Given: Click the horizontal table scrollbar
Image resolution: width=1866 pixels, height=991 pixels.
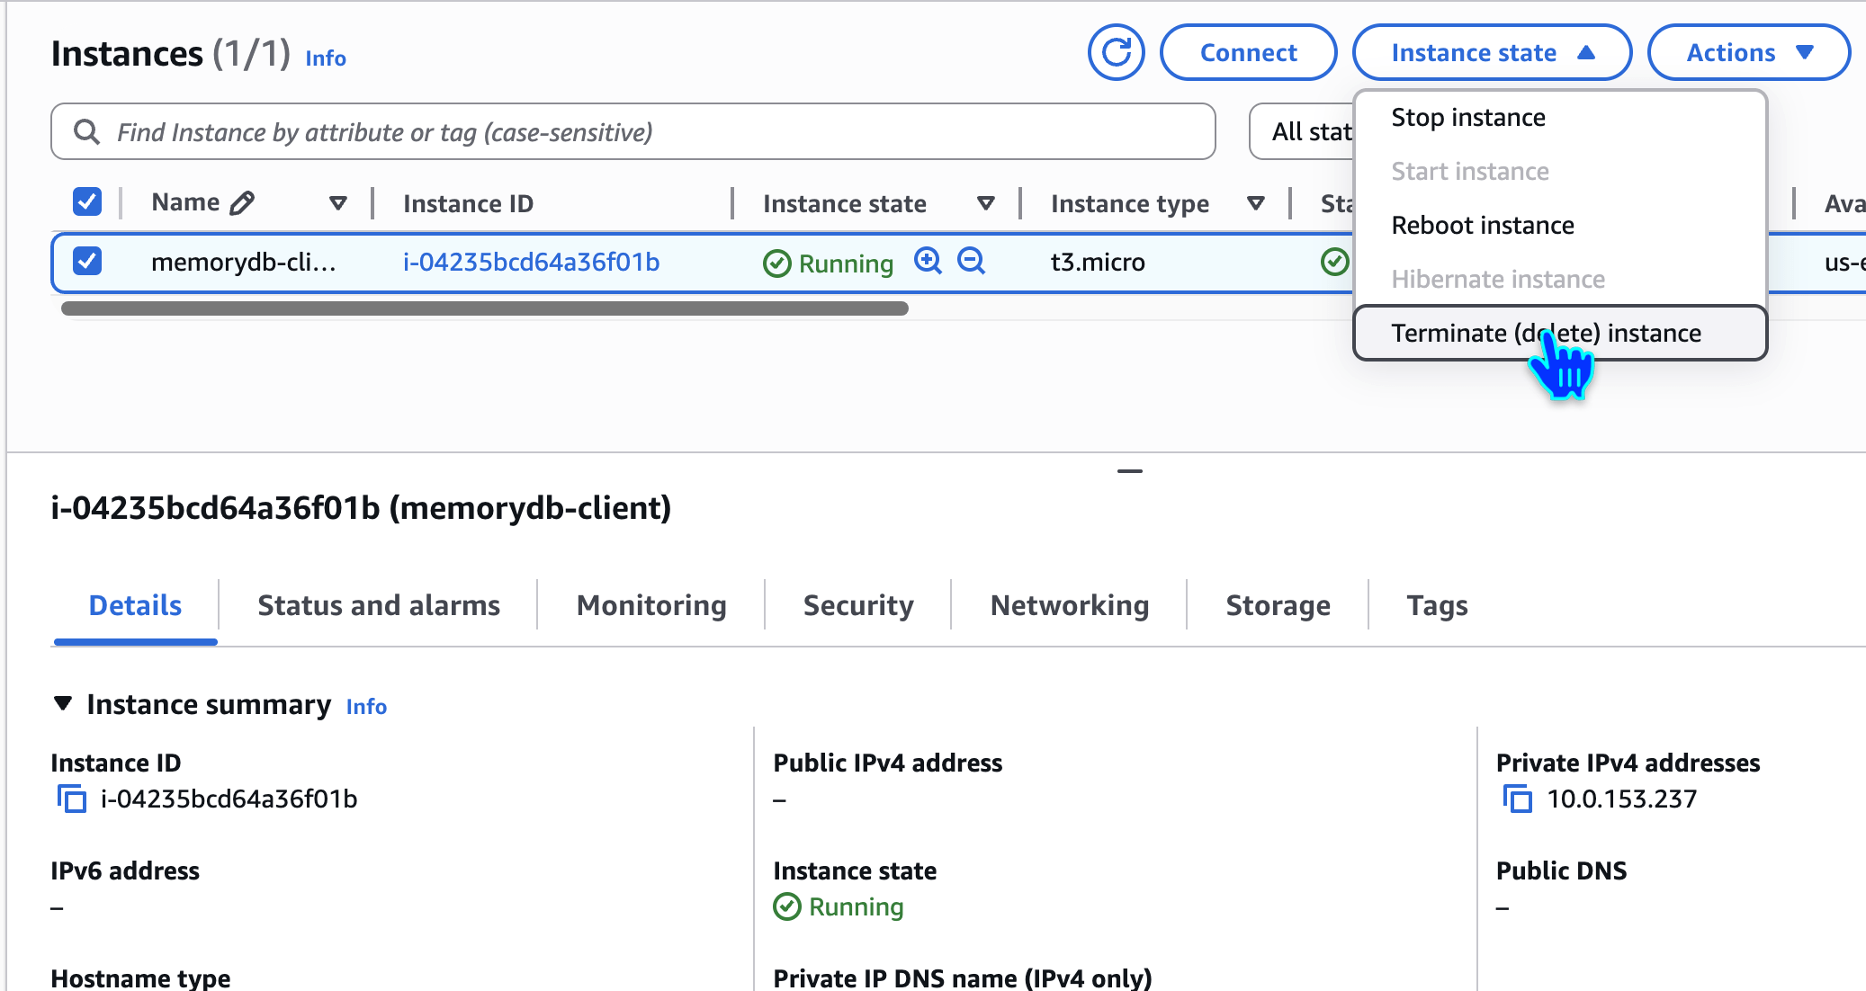Looking at the screenshot, I should pyautogui.click(x=484, y=308).
